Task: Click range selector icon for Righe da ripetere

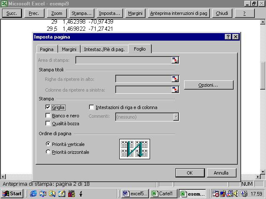Action: 175,79
